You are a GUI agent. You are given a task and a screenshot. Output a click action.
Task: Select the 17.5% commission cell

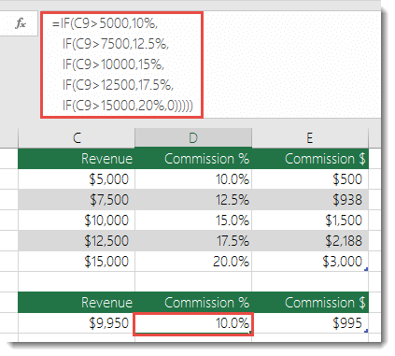point(193,241)
